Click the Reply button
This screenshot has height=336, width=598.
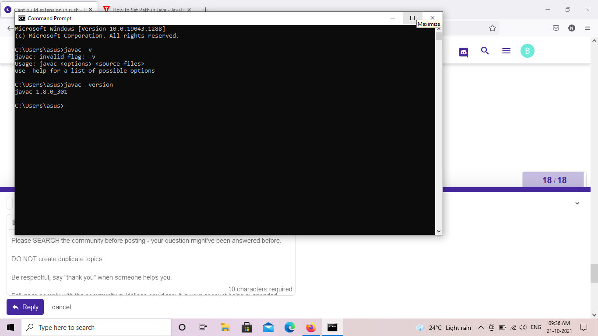pos(25,307)
